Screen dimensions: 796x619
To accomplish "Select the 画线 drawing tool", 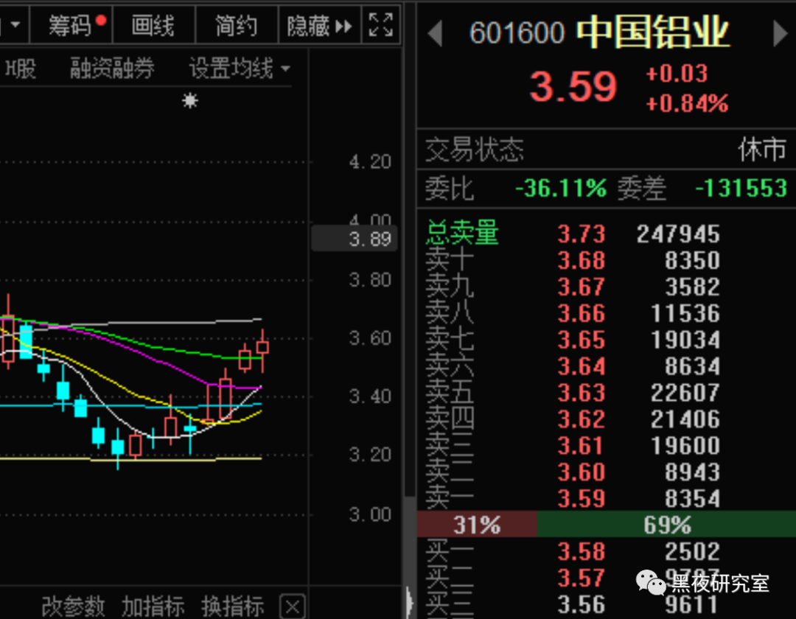I will 153,25.
